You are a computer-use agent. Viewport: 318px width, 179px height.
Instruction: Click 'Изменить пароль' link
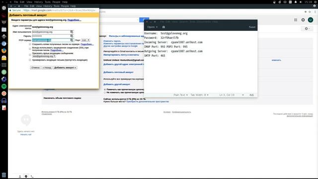pyautogui.click(x=112, y=41)
